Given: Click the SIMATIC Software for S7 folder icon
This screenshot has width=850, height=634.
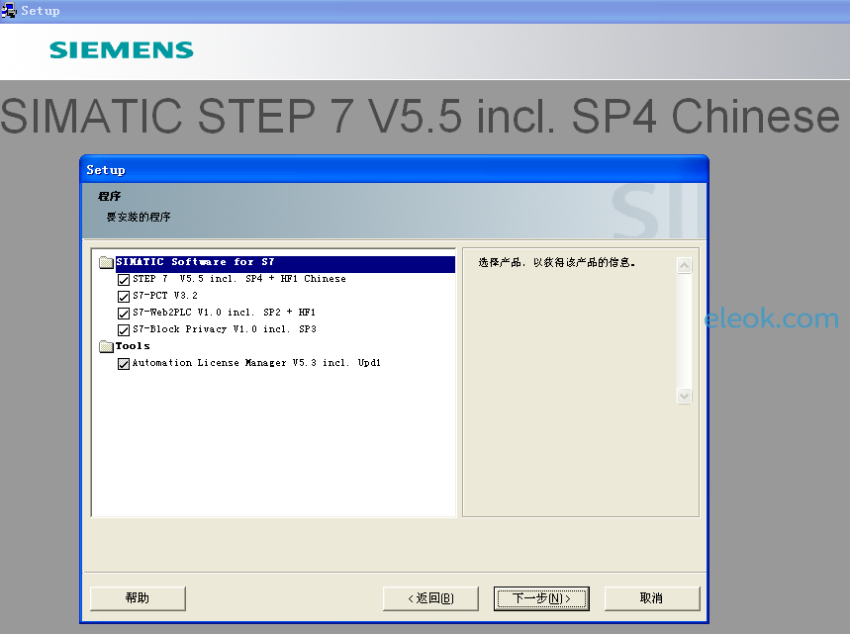Looking at the screenshot, I should (x=106, y=263).
